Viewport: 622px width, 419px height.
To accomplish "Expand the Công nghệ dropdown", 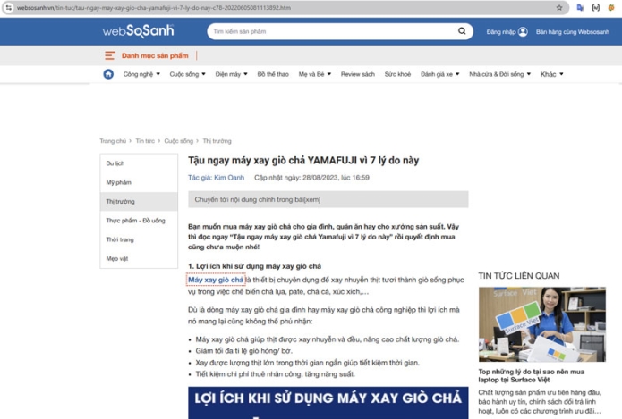I will pyautogui.click(x=141, y=74).
